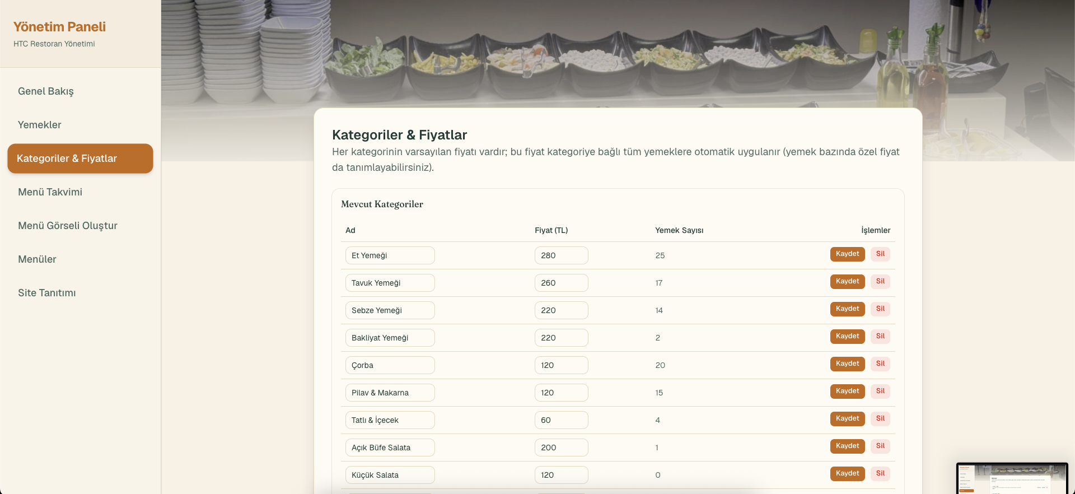Click the Yemek Sayısı column header
This screenshot has width=1075, height=494.
pyautogui.click(x=679, y=230)
